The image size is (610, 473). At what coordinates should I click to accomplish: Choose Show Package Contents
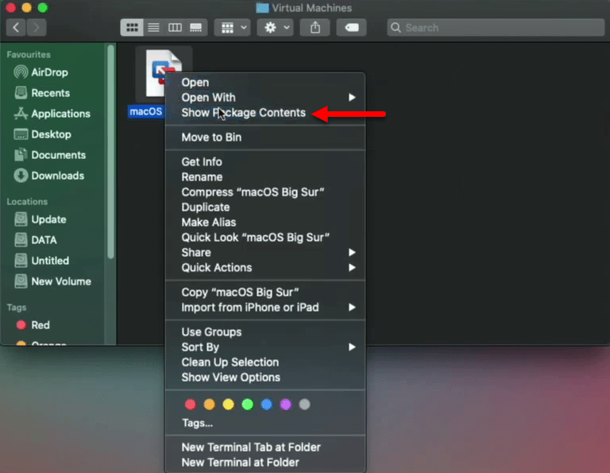coord(265,113)
